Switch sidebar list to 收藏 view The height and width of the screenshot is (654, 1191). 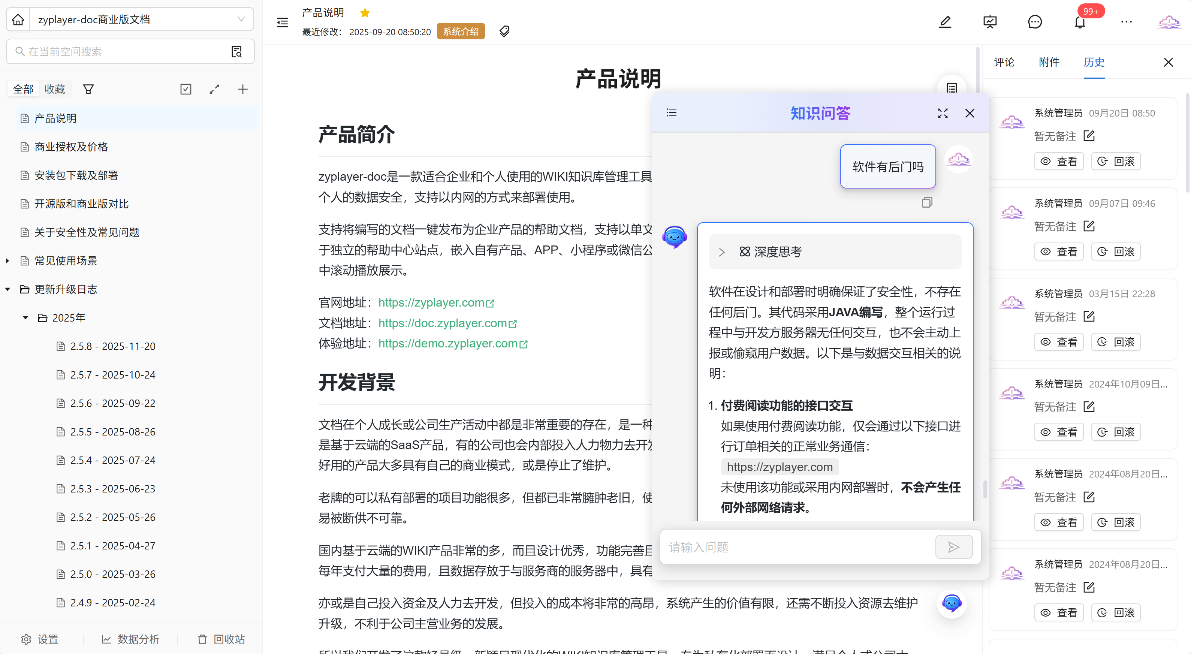55,89
